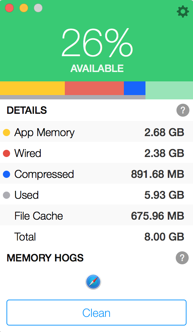Click the 891.68 MB value

(157, 174)
